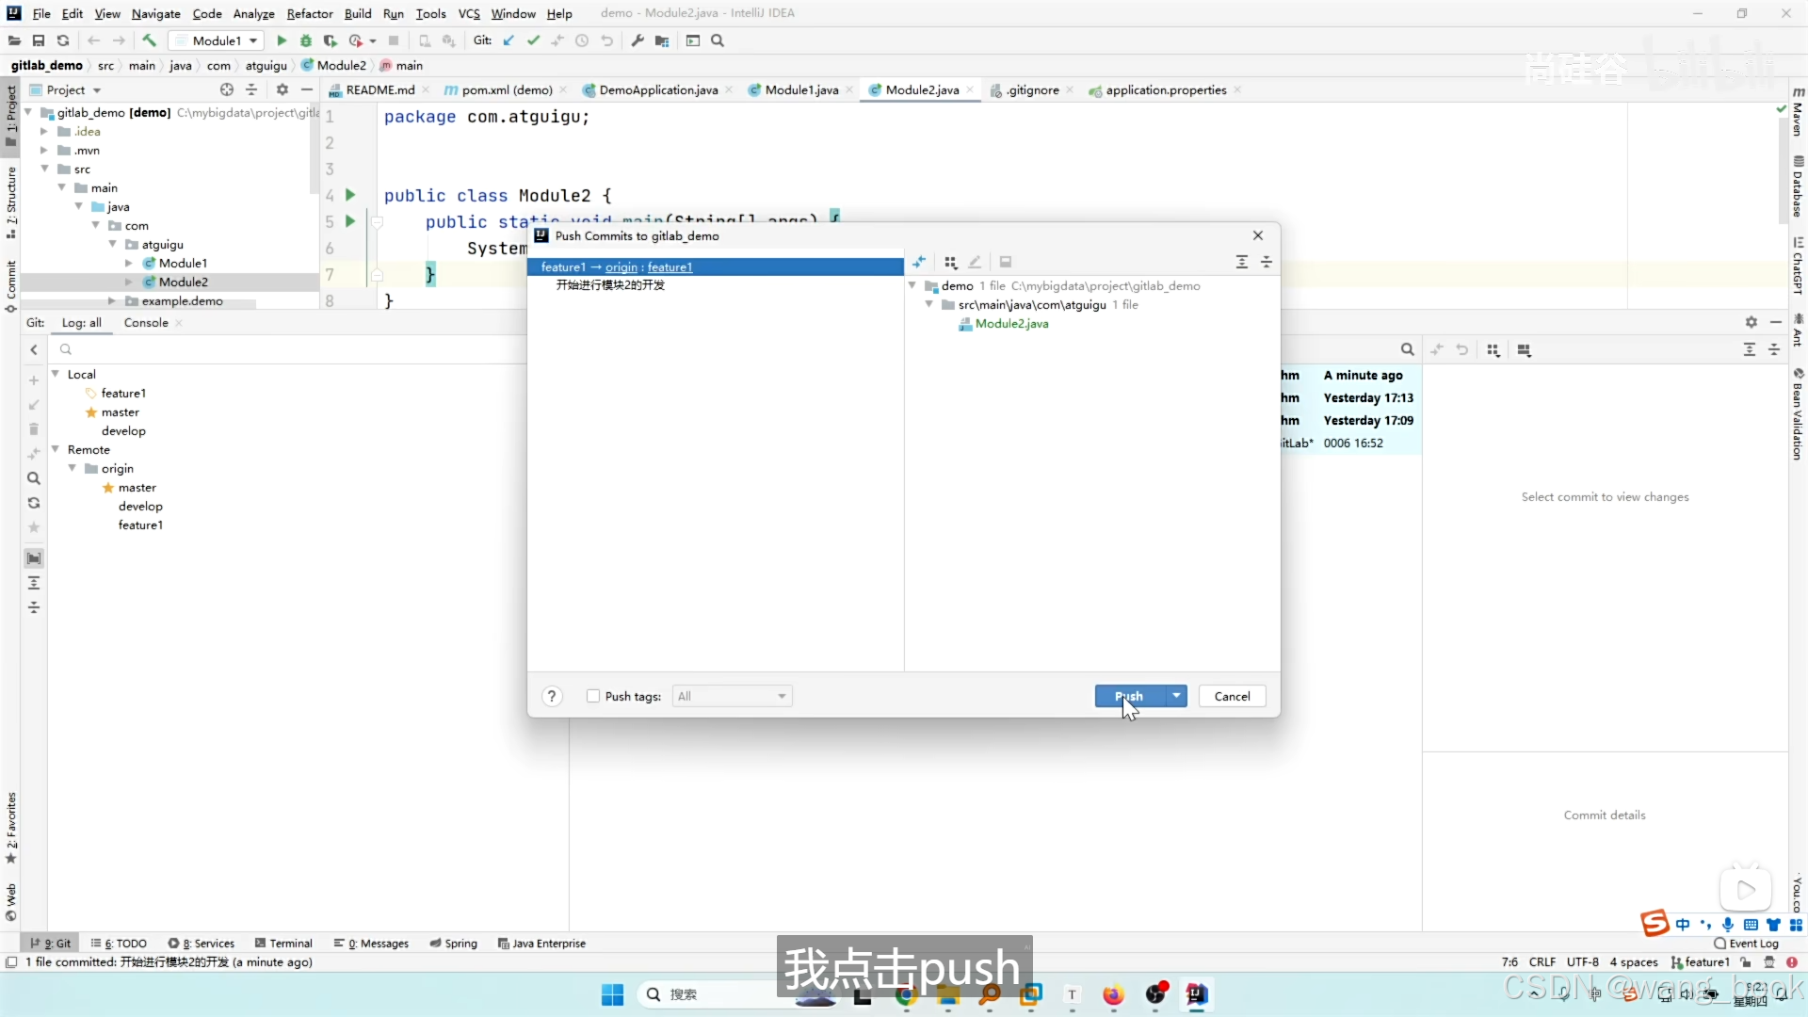Click the Windows Start button
Viewport: 1808px width, 1017px height.
point(612,994)
